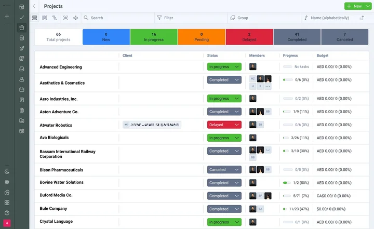Viewport: 374px width, 229px height.
Task: Open the settings gear in left rail
Action: coord(7,182)
